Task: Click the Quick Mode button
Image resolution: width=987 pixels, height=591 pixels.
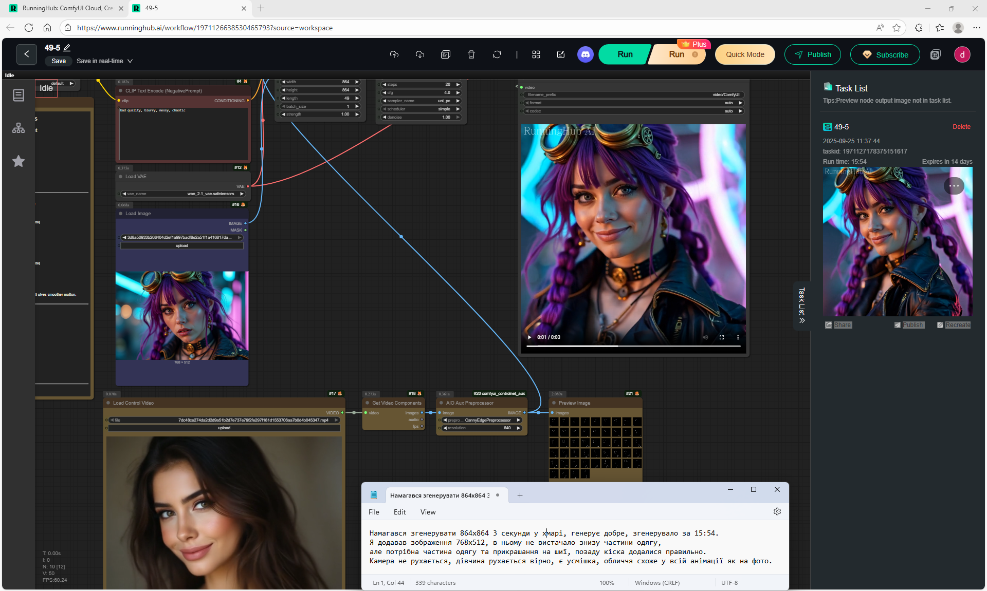Action: pos(745,54)
